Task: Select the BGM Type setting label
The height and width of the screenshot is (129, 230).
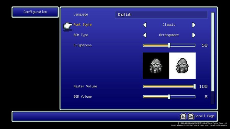Action: pos(81,35)
